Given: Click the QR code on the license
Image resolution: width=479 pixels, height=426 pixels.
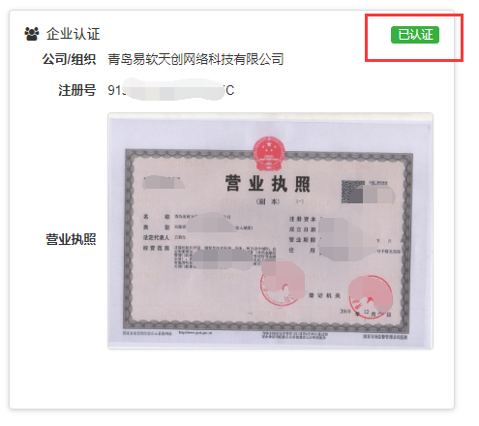Looking at the screenshot, I should click(x=353, y=192).
